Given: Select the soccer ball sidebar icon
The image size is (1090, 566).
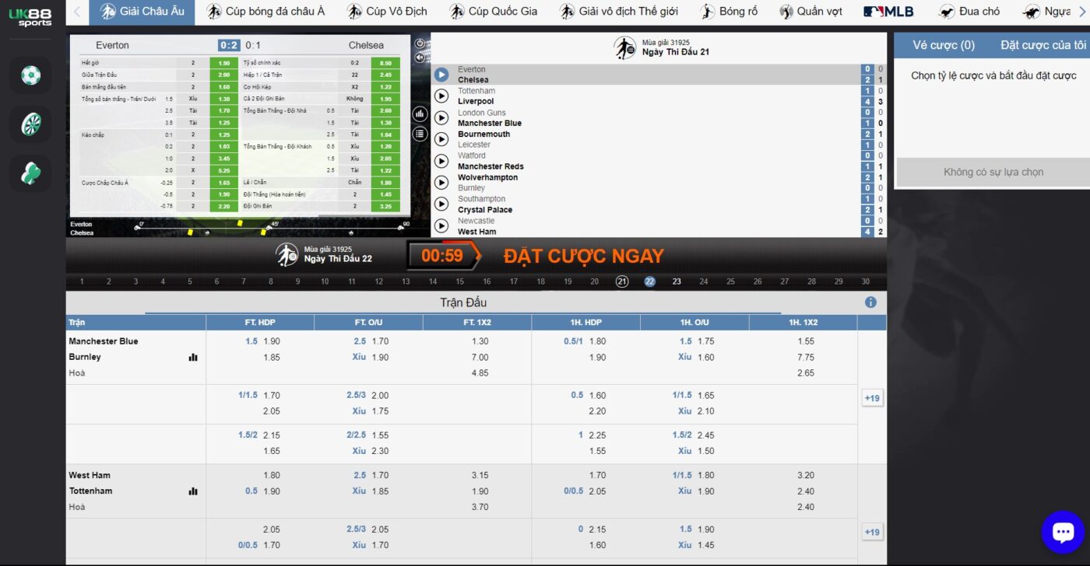Looking at the screenshot, I should click(30, 75).
